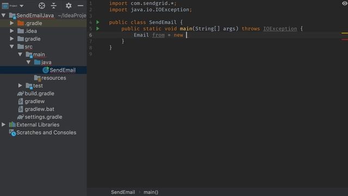Click the gradlew file icon
Image resolution: width=348 pixels, height=196 pixels.
[x=21, y=101]
